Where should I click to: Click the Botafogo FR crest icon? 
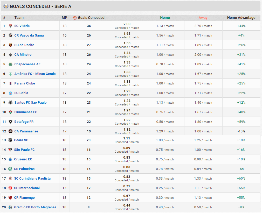[x=11, y=122]
